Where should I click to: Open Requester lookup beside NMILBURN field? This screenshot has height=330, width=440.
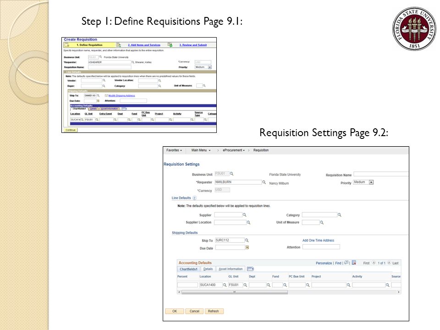pos(264,182)
